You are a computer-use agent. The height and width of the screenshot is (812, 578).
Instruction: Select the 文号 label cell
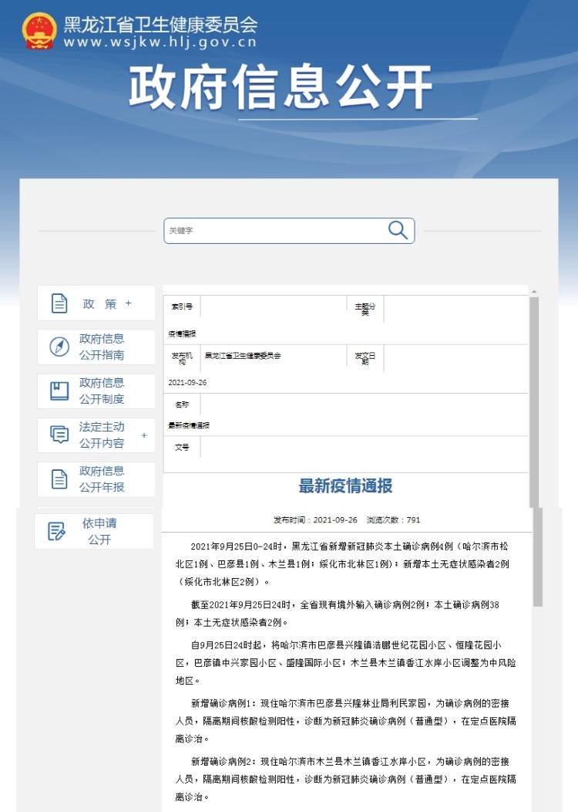(182, 447)
